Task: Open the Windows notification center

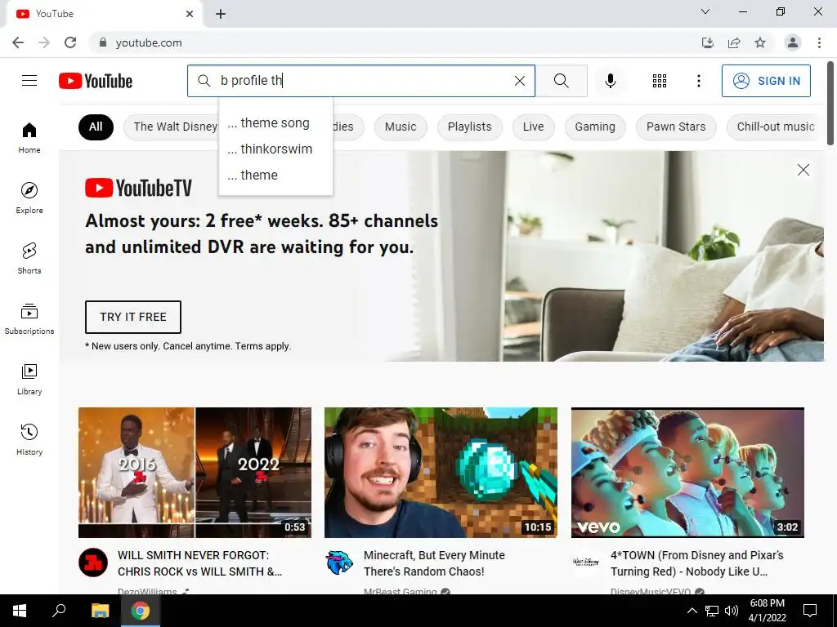Action: click(x=810, y=611)
